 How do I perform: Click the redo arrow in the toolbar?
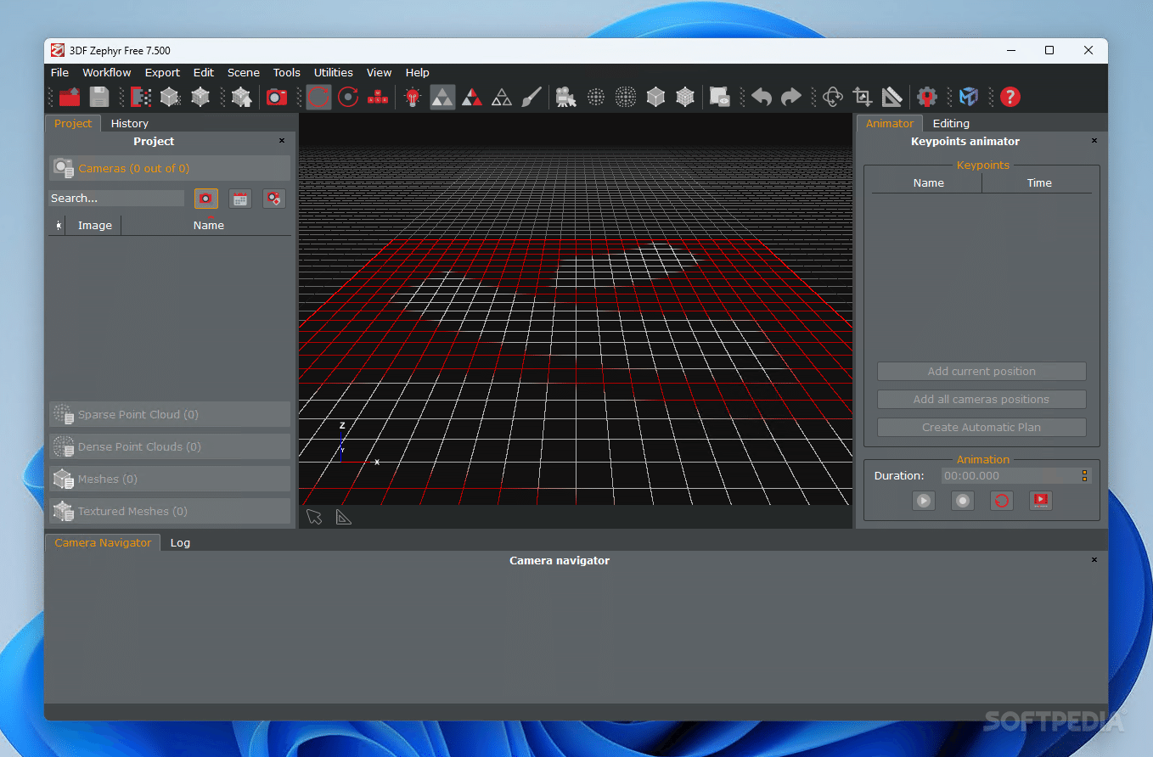coord(790,97)
